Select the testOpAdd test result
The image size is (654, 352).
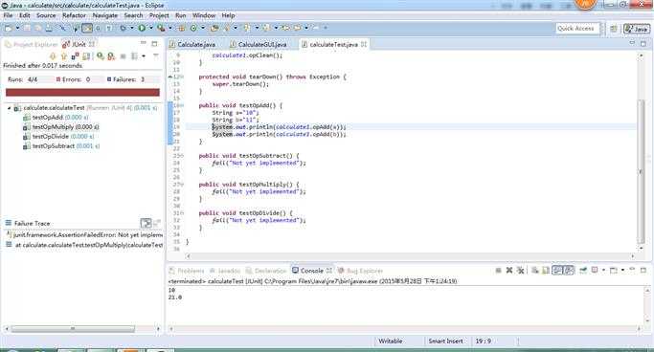(56, 118)
